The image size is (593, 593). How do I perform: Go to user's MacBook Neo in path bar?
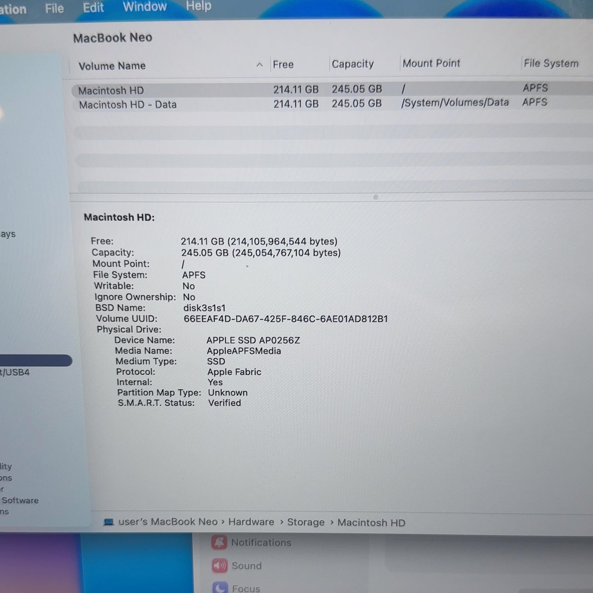pyautogui.click(x=168, y=522)
